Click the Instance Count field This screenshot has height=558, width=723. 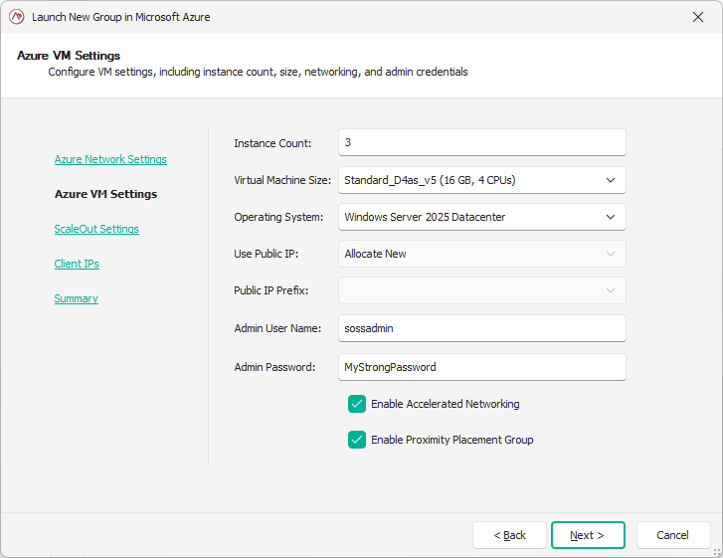[x=482, y=142]
